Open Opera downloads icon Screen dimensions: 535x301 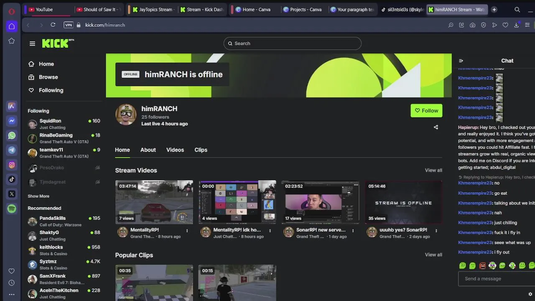[516, 25]
